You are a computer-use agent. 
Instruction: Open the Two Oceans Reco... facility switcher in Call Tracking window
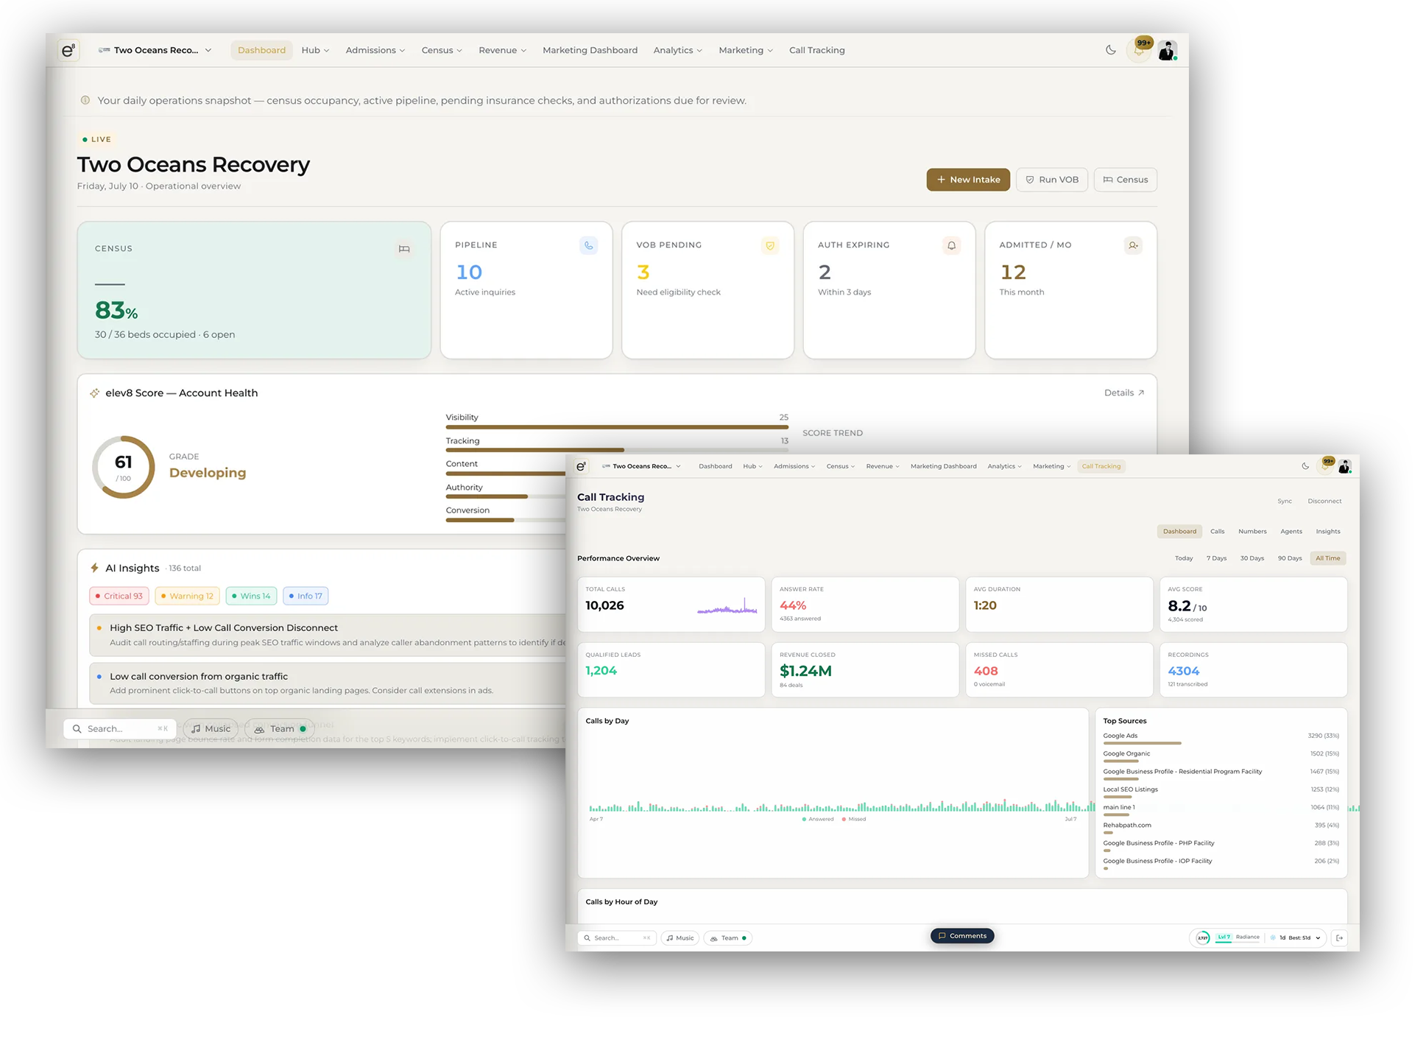(641, 466)
